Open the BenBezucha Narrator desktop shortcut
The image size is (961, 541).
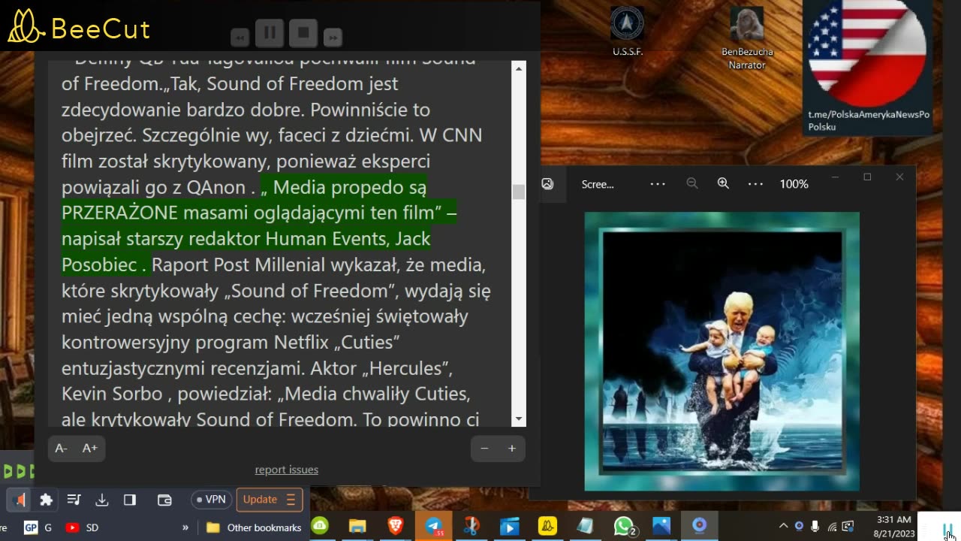point(746,38)
